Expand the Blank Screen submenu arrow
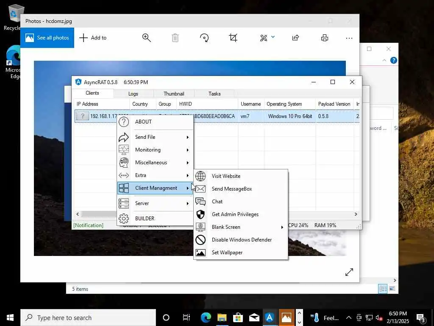 point(282,228)
